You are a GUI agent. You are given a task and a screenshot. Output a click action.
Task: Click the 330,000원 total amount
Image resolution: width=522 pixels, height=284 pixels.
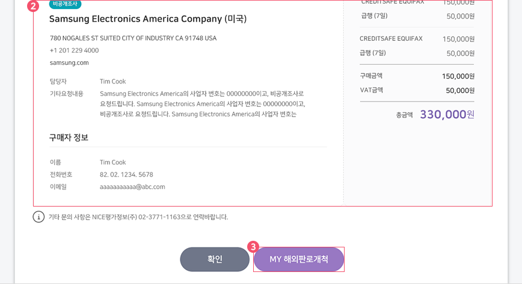click(x=447, y=115)
